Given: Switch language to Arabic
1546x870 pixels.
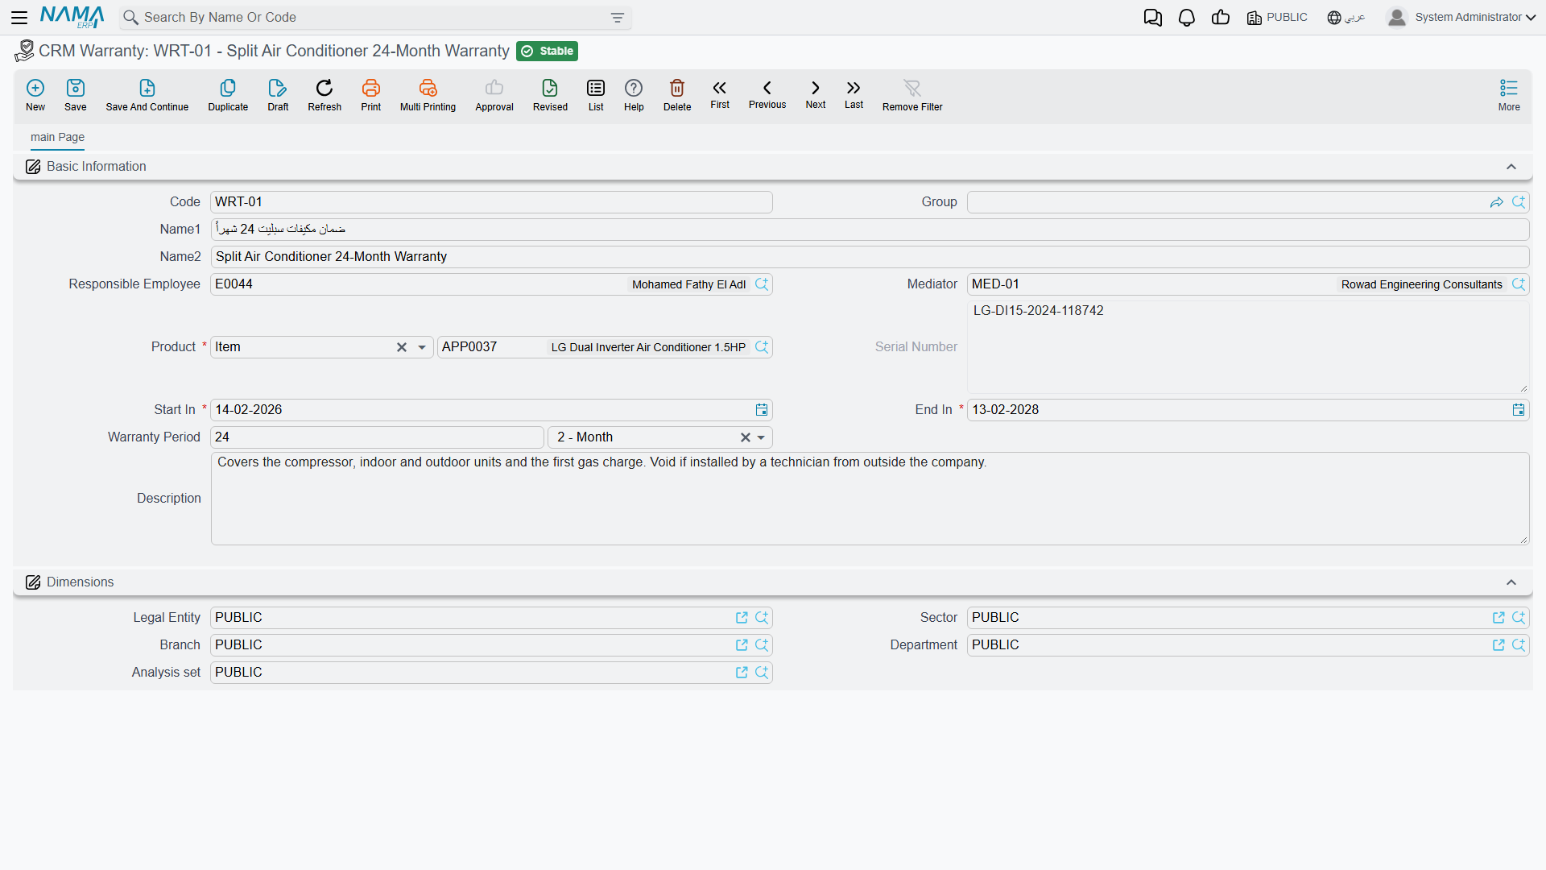Looking at the screenshot, I should (x=1346, y=18).
